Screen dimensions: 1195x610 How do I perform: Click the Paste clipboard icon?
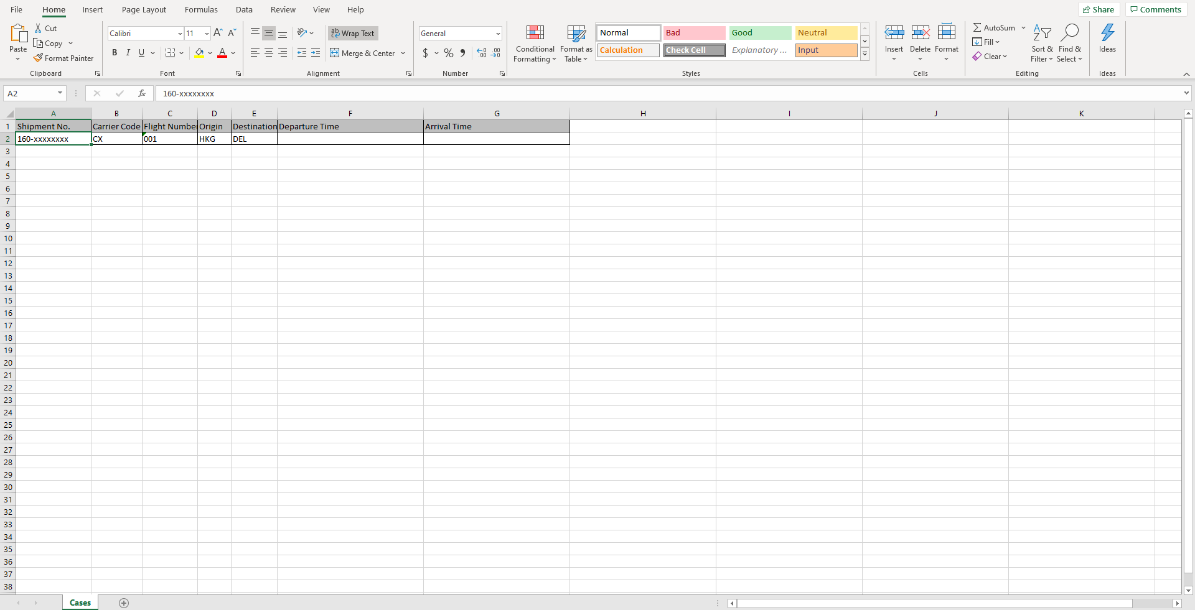point(19,34)
